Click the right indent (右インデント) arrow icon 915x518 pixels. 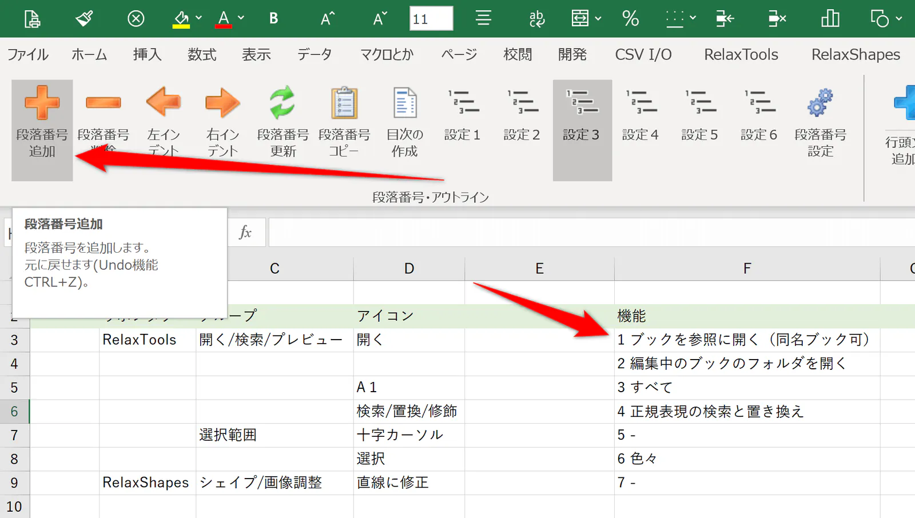coord(222,103)
